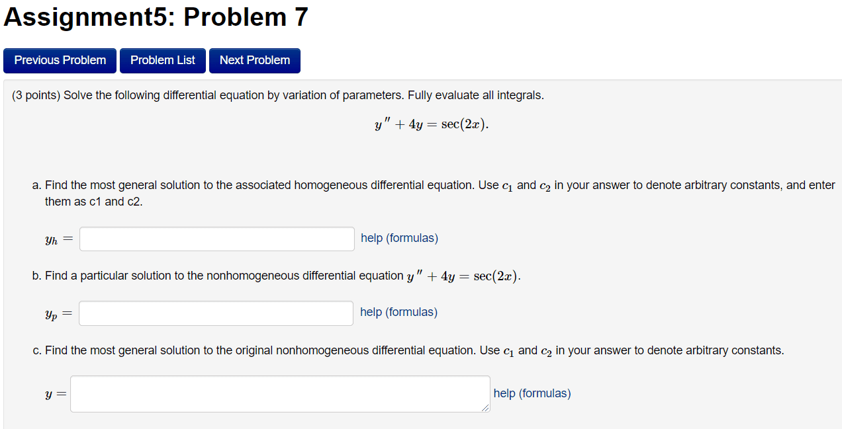The image size is (842, 429).
Task: Open help (formulas) next to the y field
Action: coord(531,393)
